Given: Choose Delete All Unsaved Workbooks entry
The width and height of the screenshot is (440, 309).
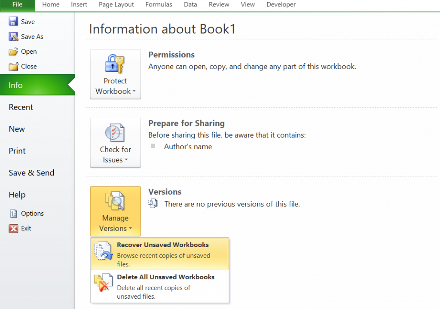Looking at the screenshot, I should (160, 286).
